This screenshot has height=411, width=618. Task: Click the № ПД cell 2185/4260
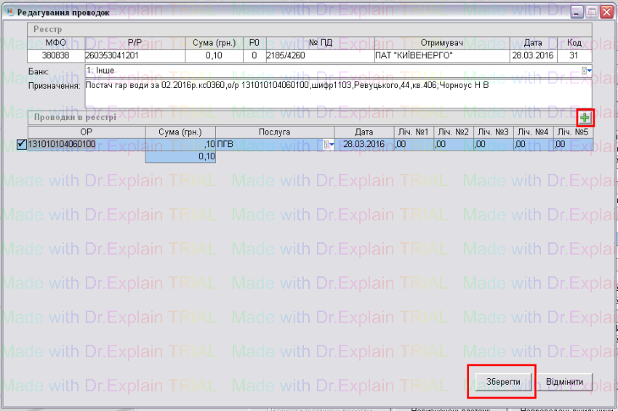[x=318, y=55]
